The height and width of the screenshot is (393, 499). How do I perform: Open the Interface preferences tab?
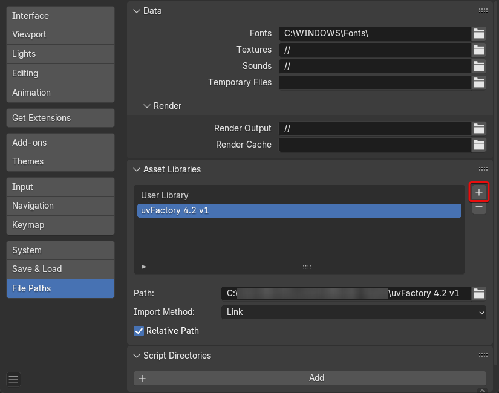[60, 16]
